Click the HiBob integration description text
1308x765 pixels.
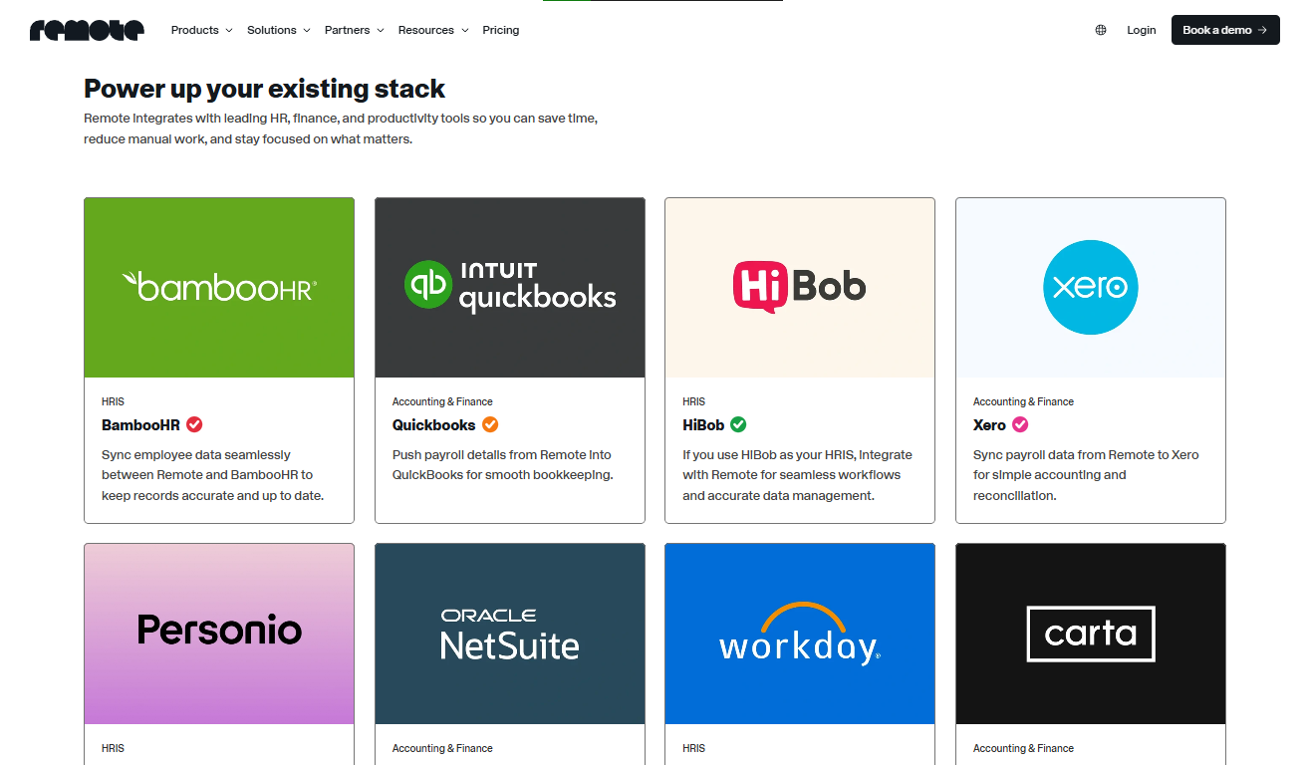(797, 475)
